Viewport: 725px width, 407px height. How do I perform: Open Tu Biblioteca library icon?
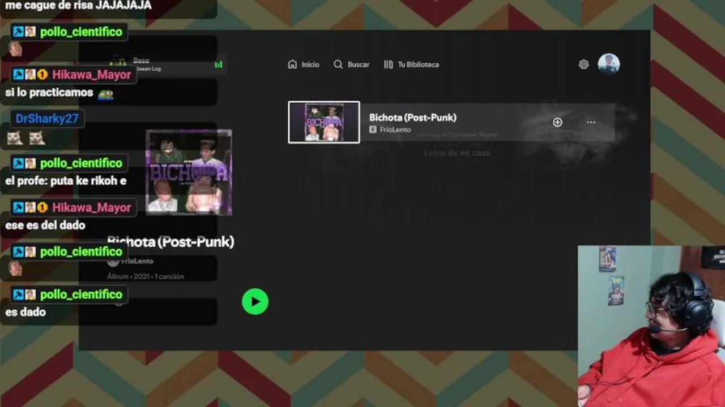388,64
